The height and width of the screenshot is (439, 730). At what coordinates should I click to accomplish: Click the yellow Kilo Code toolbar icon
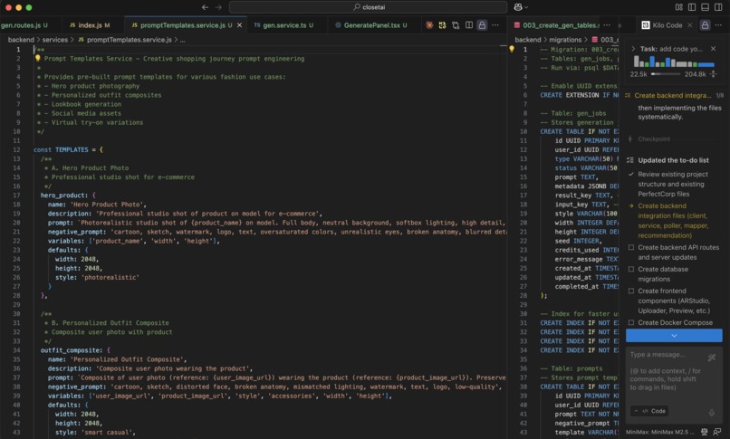point(442,25)
